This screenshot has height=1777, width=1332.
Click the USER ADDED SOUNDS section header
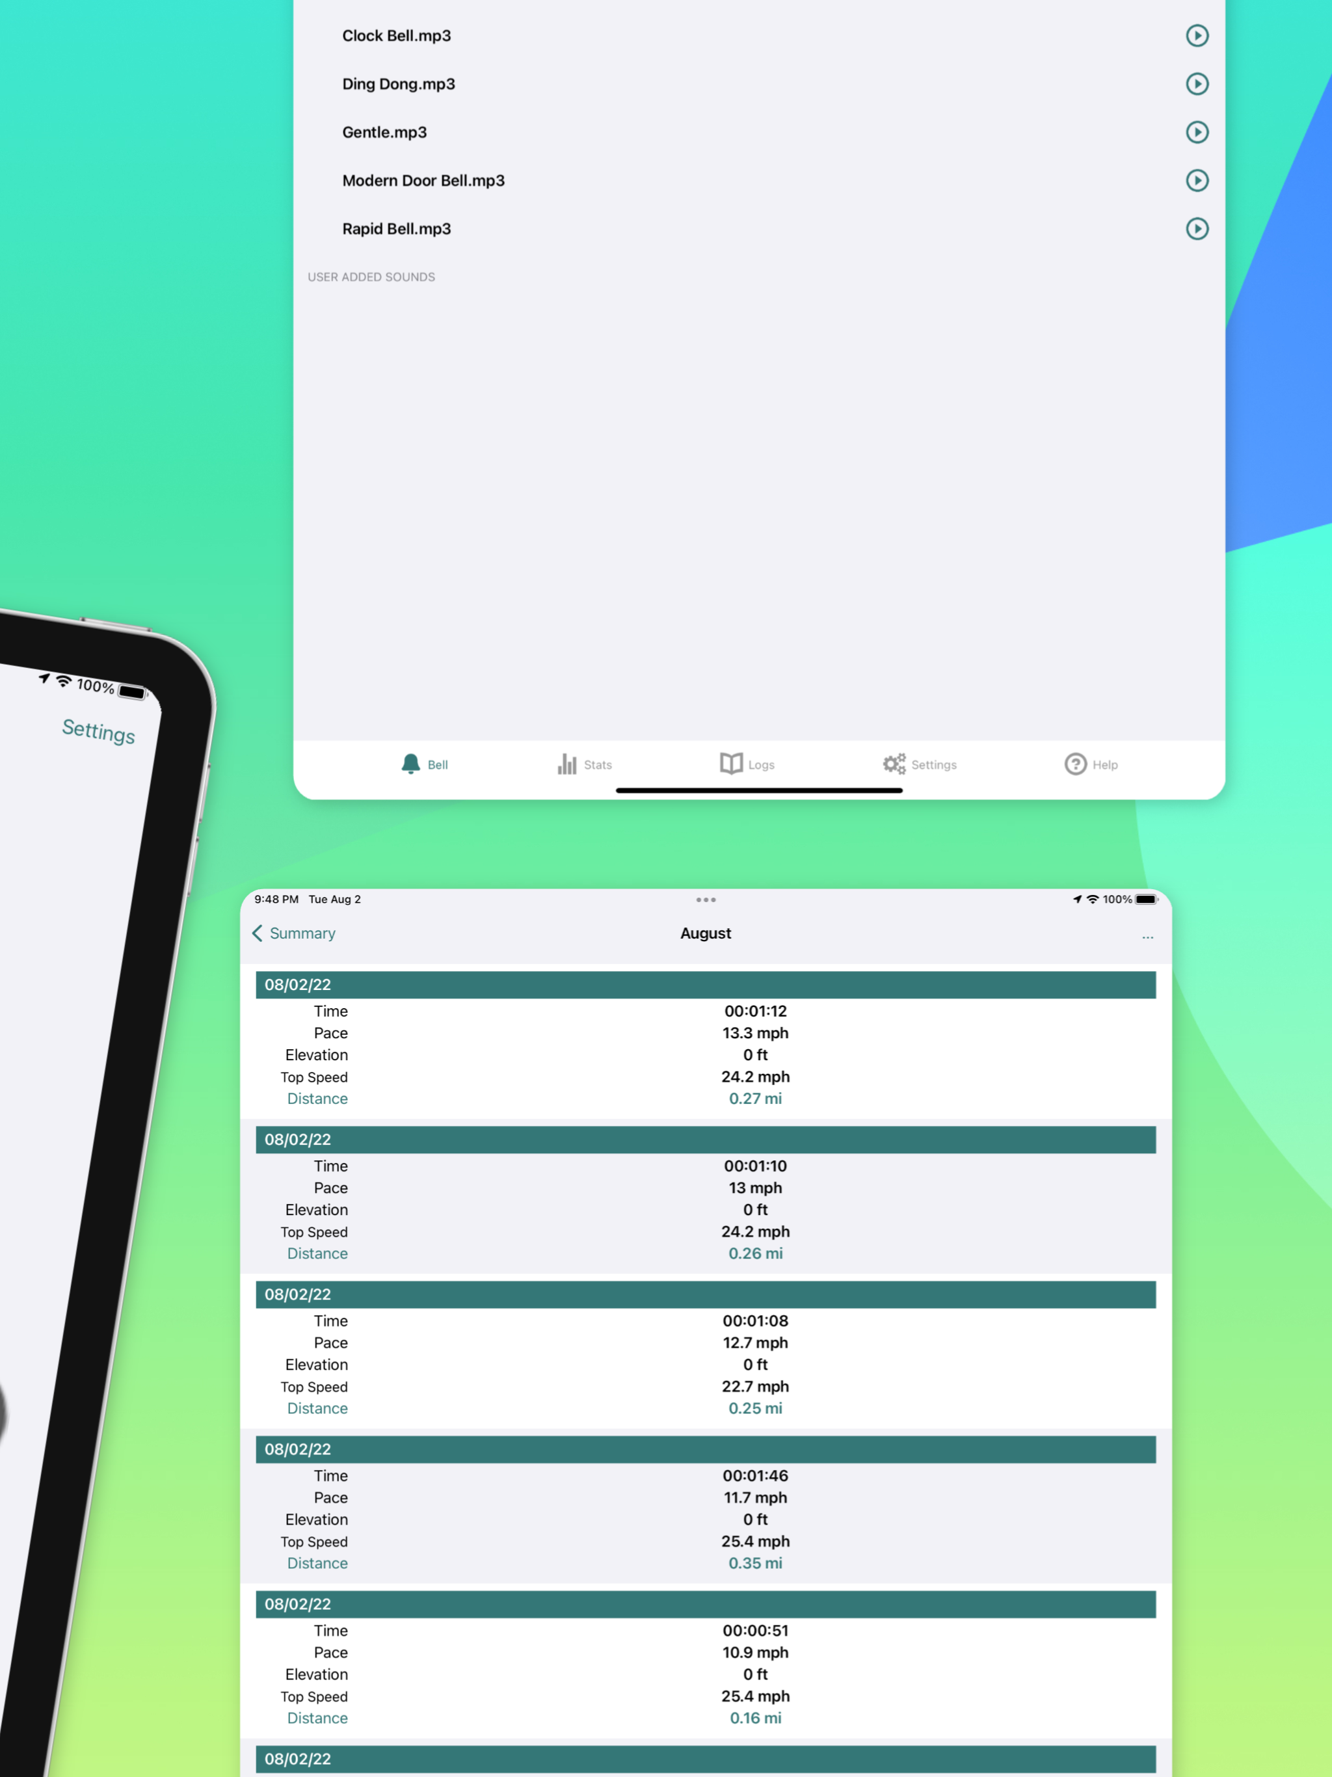pyautogui.click(x=371, y=277)
